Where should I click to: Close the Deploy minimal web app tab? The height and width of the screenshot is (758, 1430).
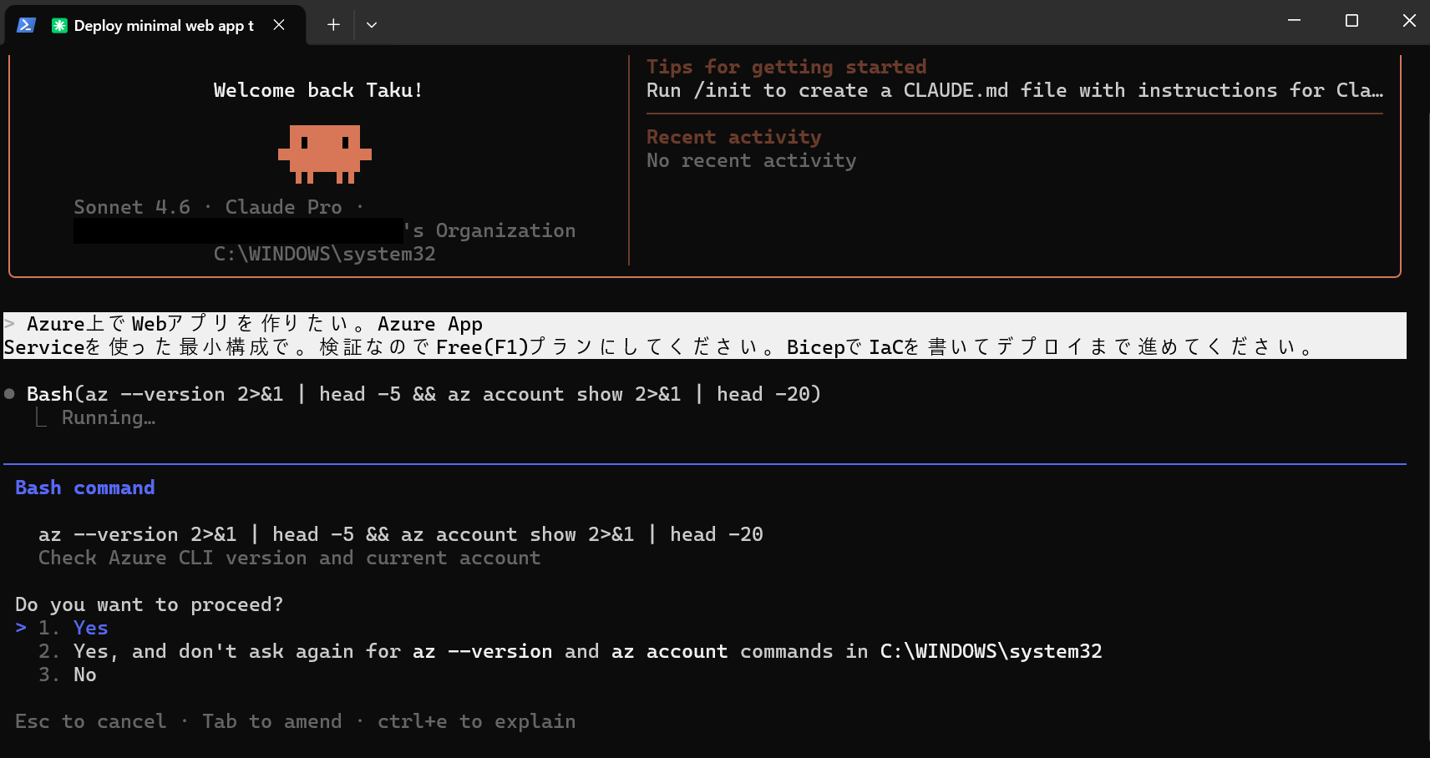pos(279,25)
